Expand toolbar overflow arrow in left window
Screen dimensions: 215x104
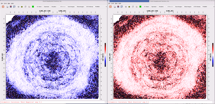click(x=106, y=6)
